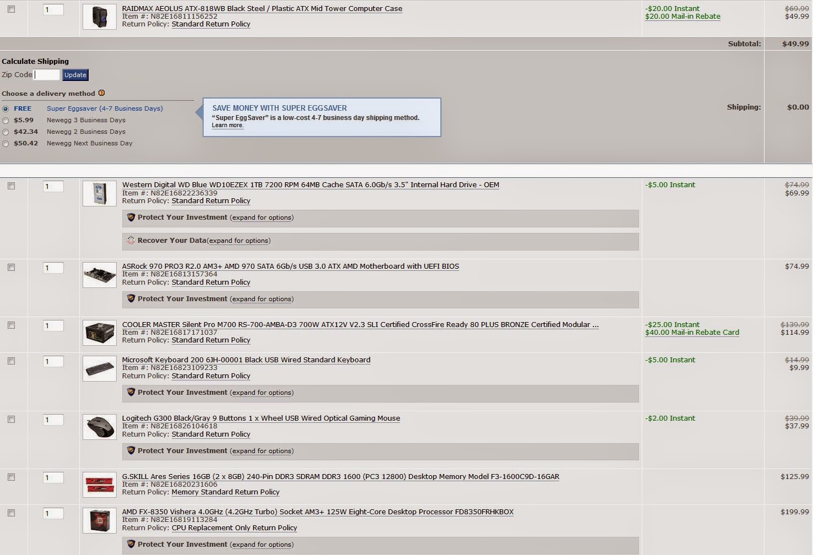This screenshot has height=555, width=813.
Task: Click the AMD FX-8350 processor image
Action: coord(100,520)
